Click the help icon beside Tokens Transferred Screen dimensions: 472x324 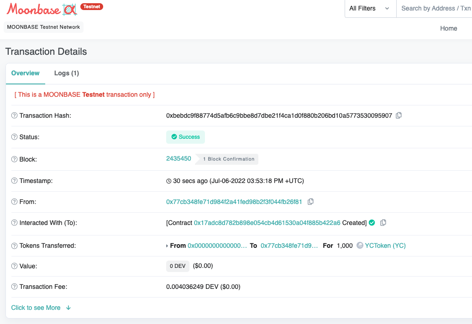pyautogui.click(x=14, y=246)
